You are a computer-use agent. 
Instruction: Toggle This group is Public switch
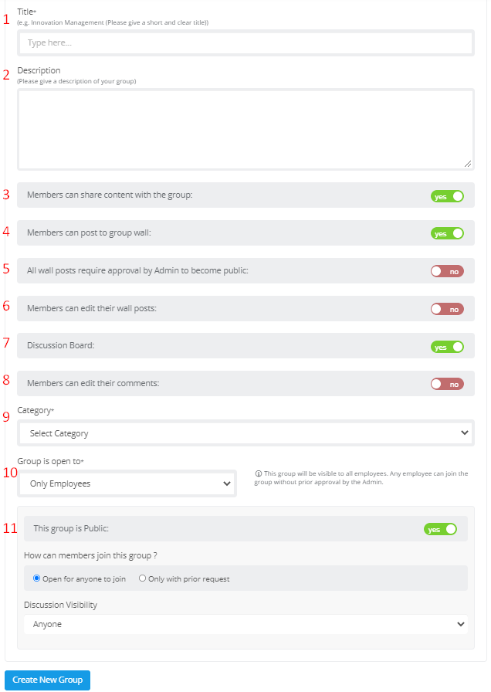tap(440, 529)
